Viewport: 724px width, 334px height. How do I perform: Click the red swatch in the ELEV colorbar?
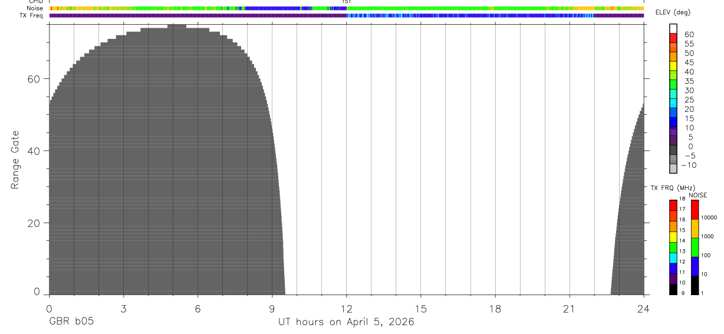[673, 38]
